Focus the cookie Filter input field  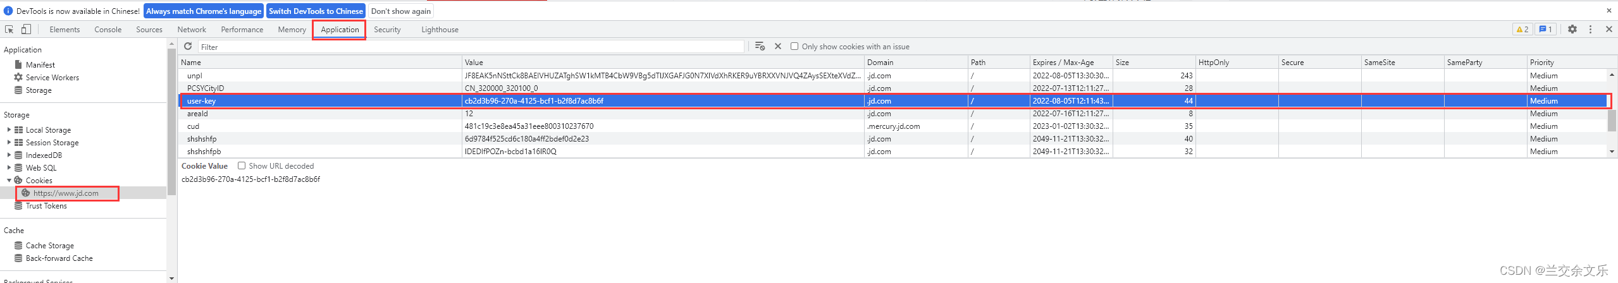coord(471,47)
